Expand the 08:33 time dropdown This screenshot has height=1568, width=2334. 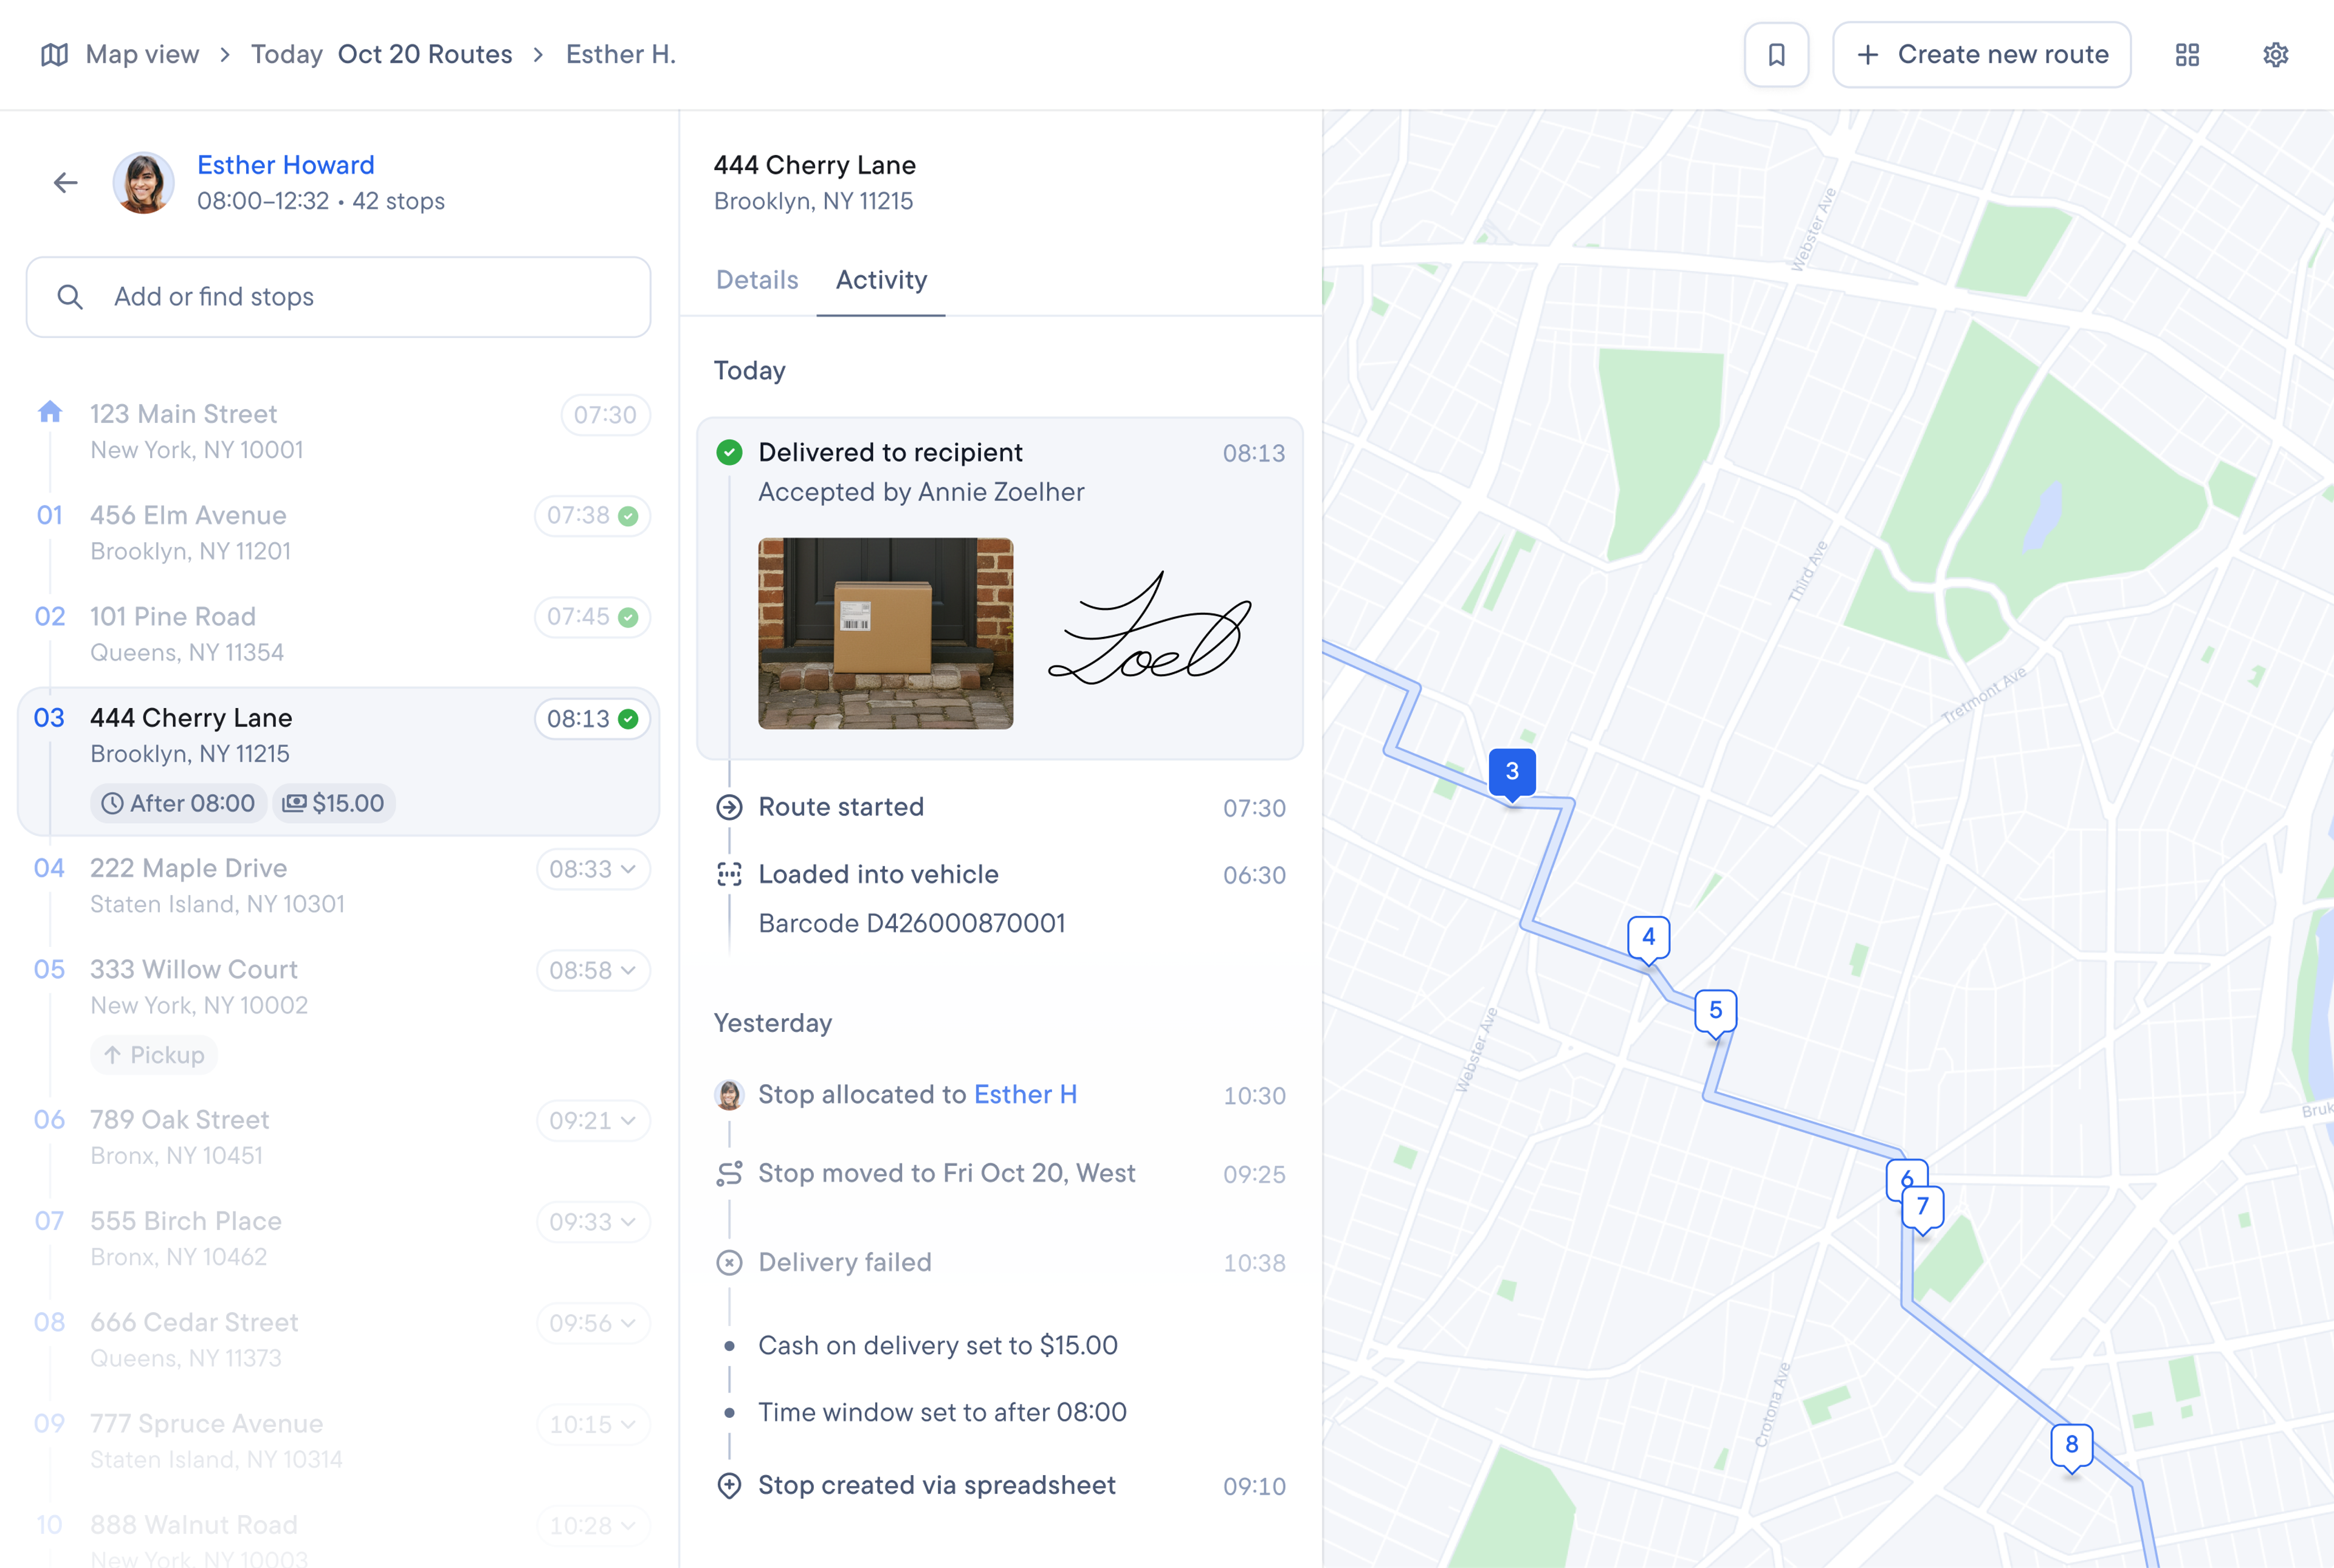(593, 869)
